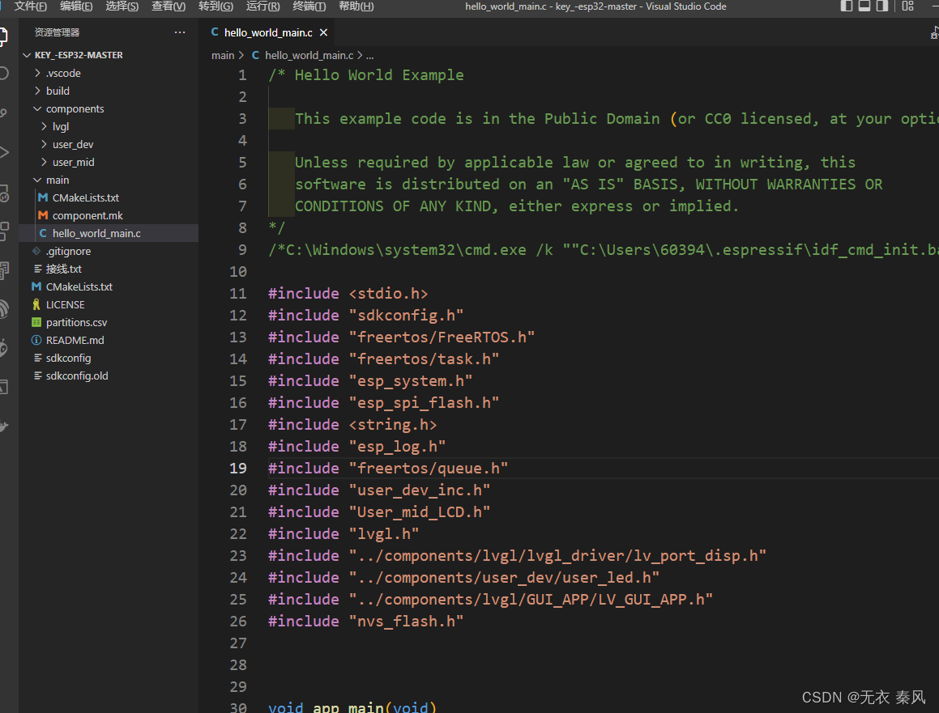Image resolution: width=939 pixels, height=713 pixels.
Task: Place cursor on #include <stdio.h> line
Action: coord(348,294)
